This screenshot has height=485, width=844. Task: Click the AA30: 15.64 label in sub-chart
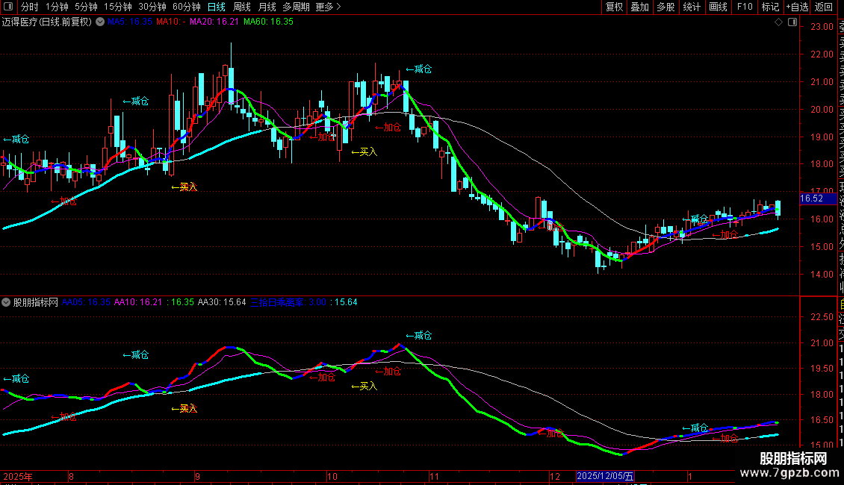point(222,302)
